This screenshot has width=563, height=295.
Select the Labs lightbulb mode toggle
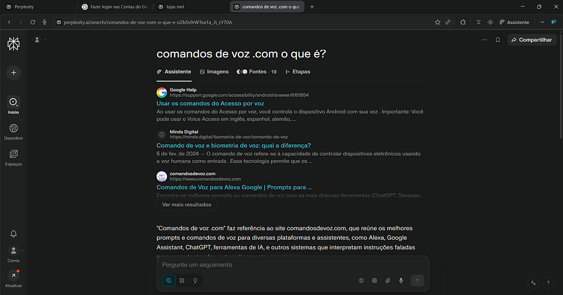pyautogui.click(x=195, y=280)
